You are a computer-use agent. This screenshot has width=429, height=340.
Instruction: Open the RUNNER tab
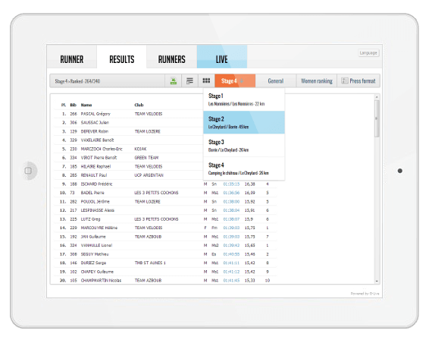pos(72,57)
